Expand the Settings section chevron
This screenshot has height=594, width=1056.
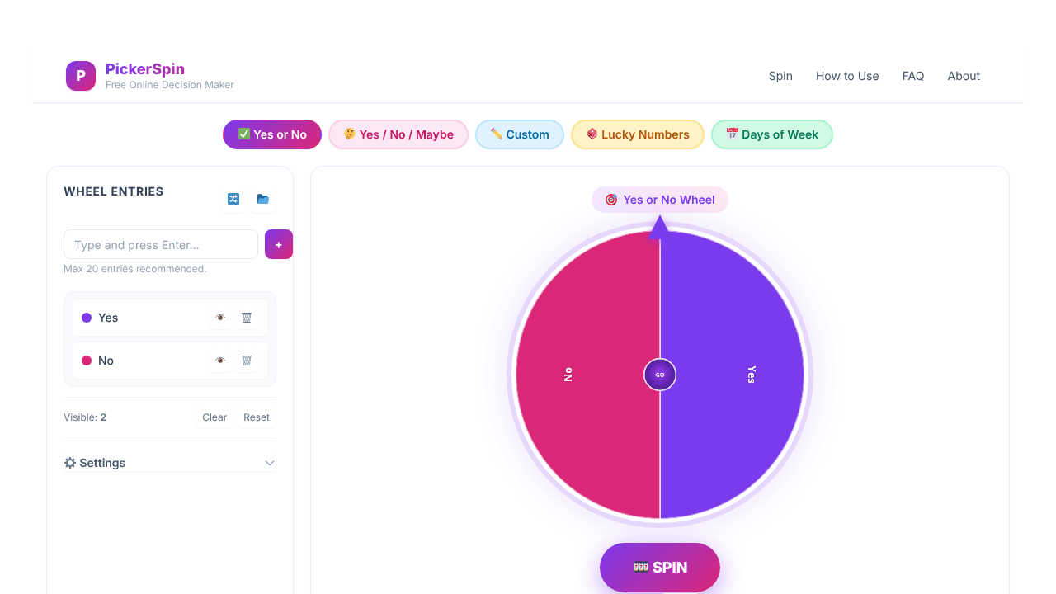pyautogui.click(x=269, y=463)
